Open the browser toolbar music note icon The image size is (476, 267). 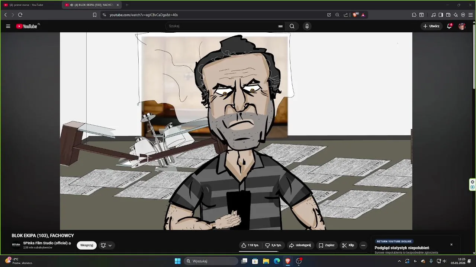(x=433, y=15)
